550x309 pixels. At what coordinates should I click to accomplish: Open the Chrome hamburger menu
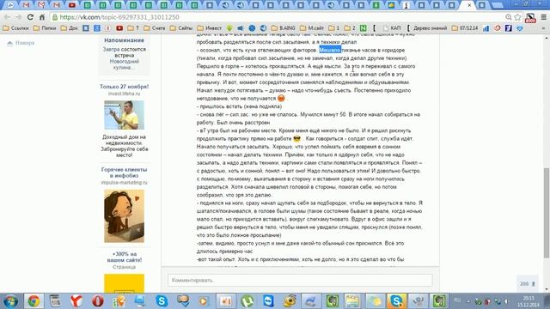tap(544, 17)
